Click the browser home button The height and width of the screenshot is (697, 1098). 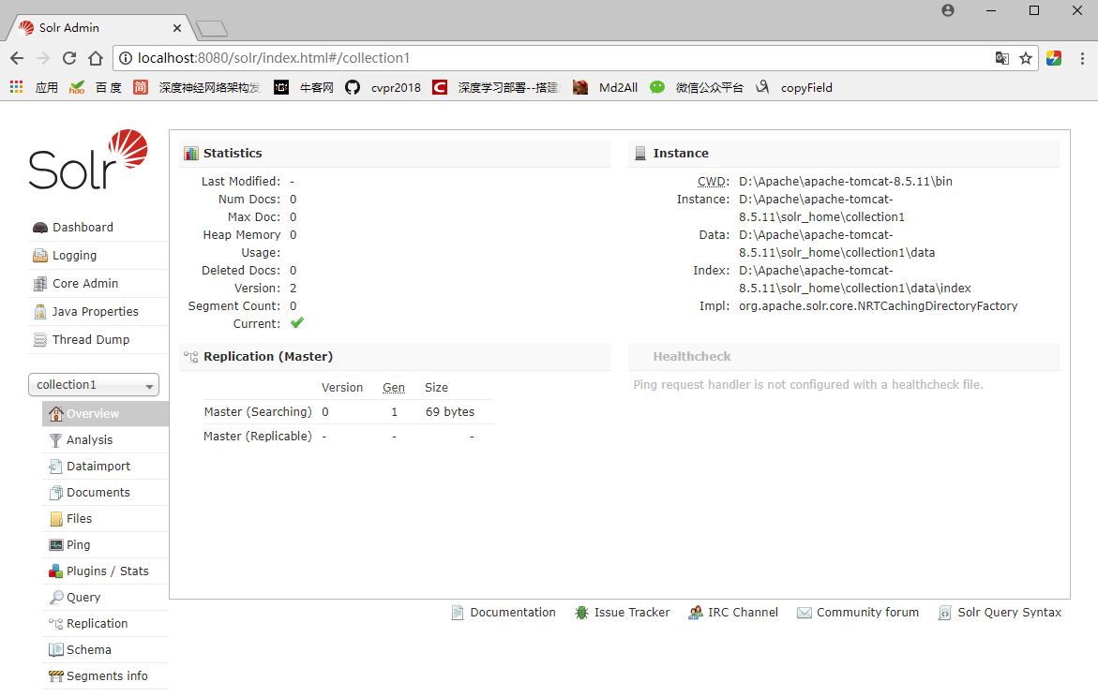96,58
